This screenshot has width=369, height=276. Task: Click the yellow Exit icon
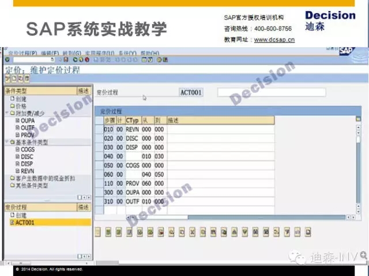click(81, 60)
